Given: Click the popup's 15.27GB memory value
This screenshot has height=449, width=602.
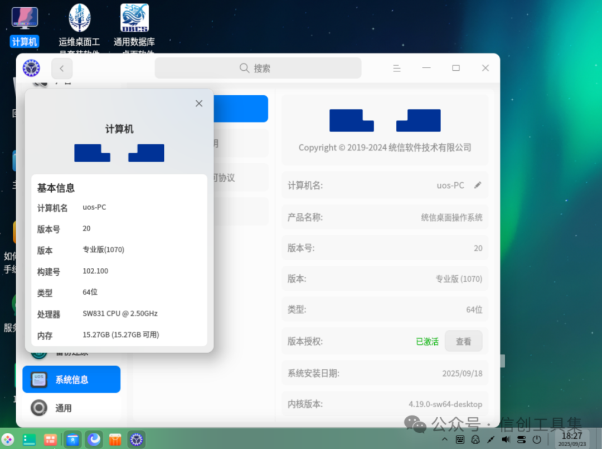Looking at the screenshot, I should click(x=121, y=335).
